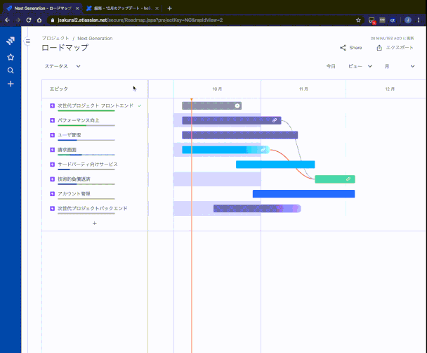The height and width of the screenshot is (353, 427).
Task: Click the エピック column header
Action: tap(59, 89)
